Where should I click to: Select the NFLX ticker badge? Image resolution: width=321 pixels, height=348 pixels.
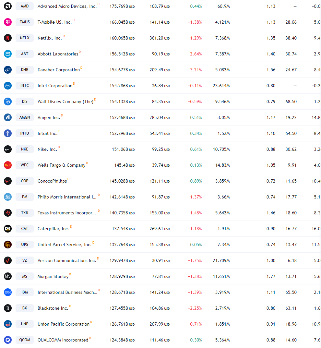click(x=25, y=38)
